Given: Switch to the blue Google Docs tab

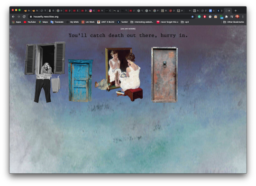Looking at the screenshot, I should 212,10.
